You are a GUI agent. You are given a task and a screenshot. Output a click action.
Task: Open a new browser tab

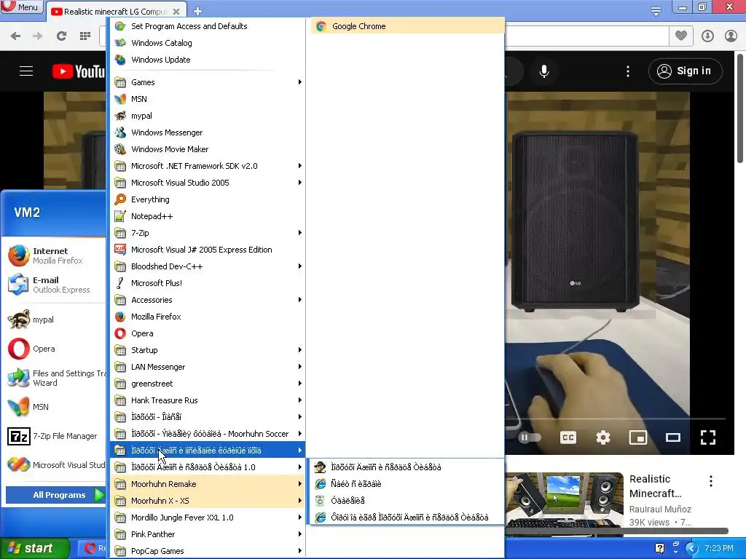coord(198,11)
